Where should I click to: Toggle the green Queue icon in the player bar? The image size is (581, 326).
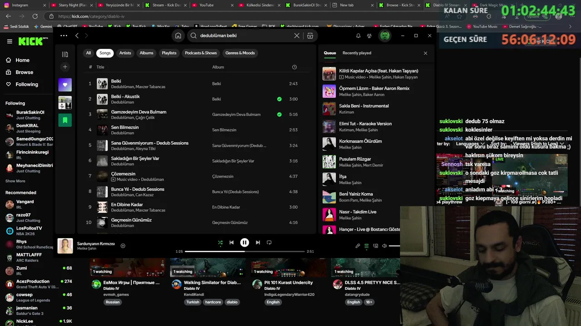tap(366, 246)
